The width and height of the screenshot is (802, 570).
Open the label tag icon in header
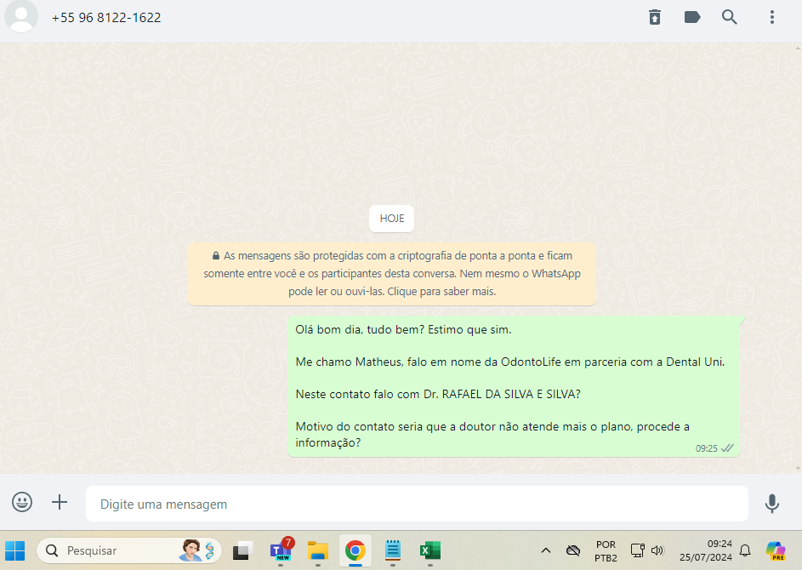692,17
